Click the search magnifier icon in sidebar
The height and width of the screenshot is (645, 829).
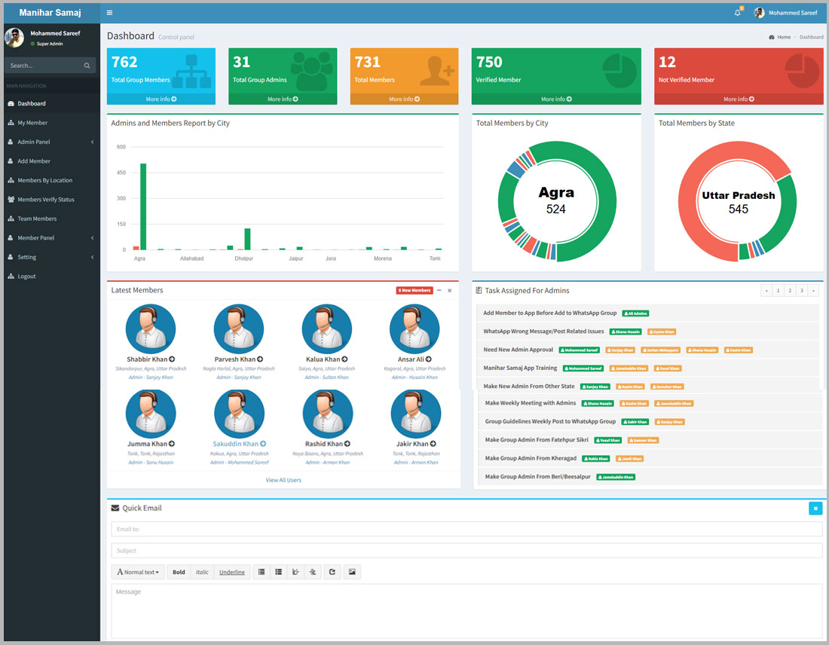coord(87,66)
